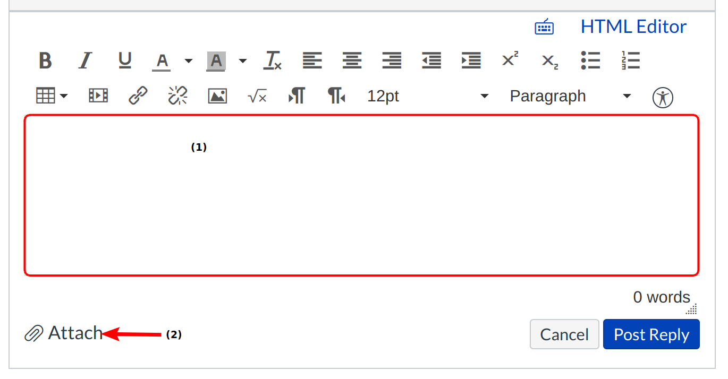Open the math equation editor
This screenshot has height=379, width=728.
click(257, 96)
